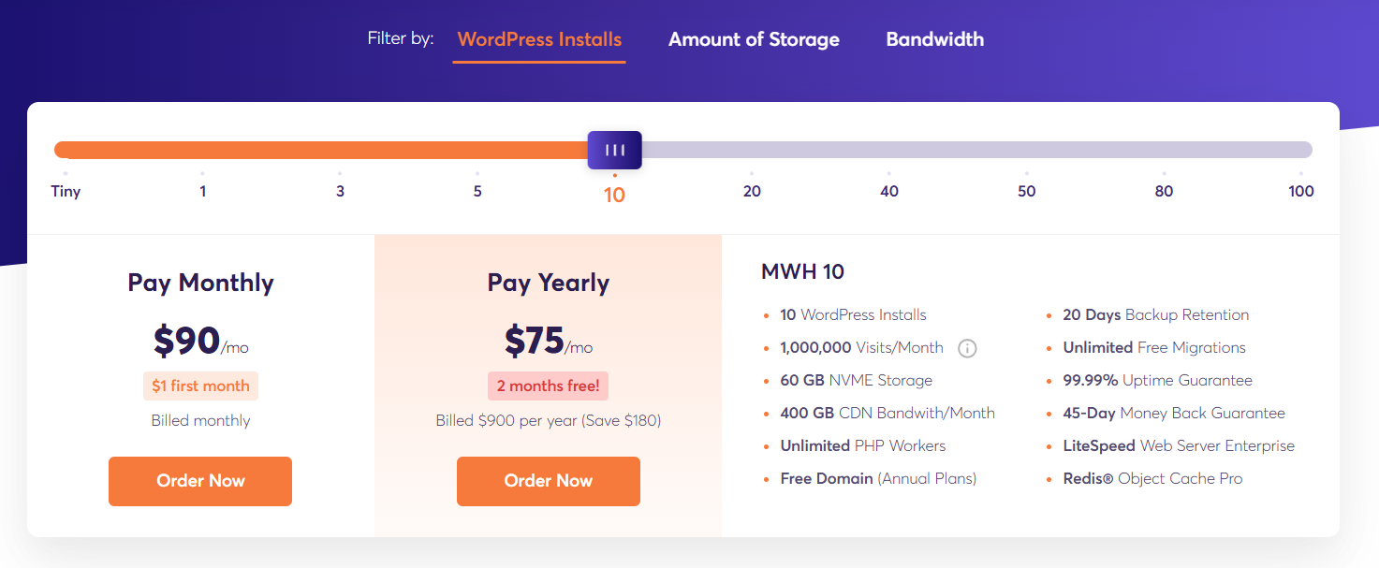
Task: Choose 20 installs on the slider
Action: [752, 191]
